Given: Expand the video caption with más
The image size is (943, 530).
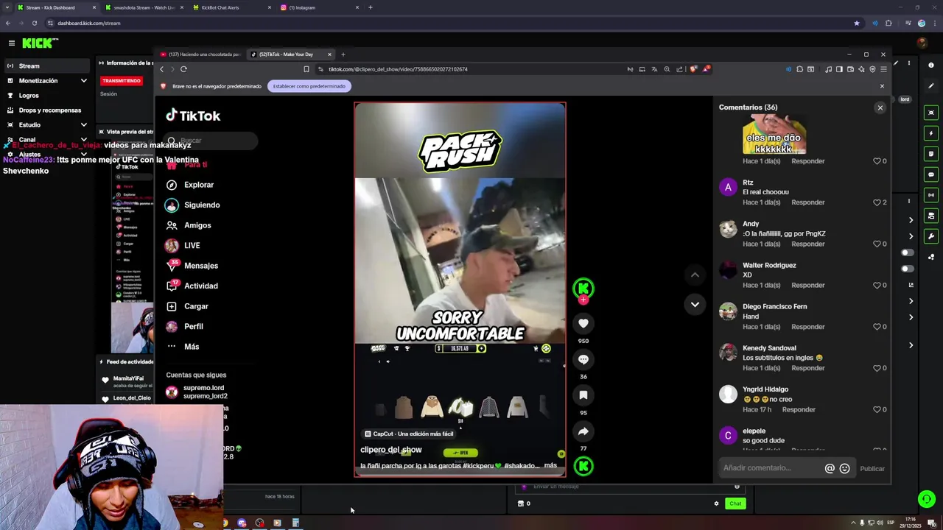Looking at the screenshot, I should pos(550,465).
